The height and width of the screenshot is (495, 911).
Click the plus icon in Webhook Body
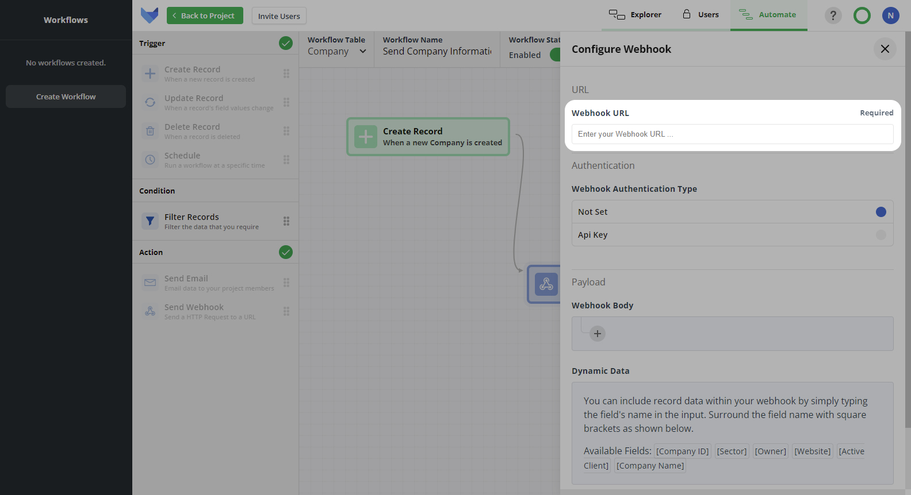(x=598, y=334)
